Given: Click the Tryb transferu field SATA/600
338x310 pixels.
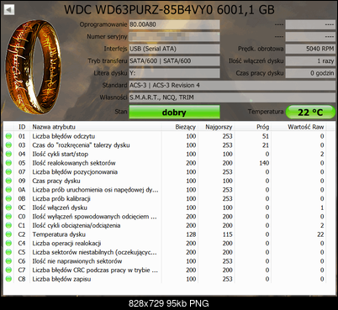Looking at the screenshot, I should point(174,61).
